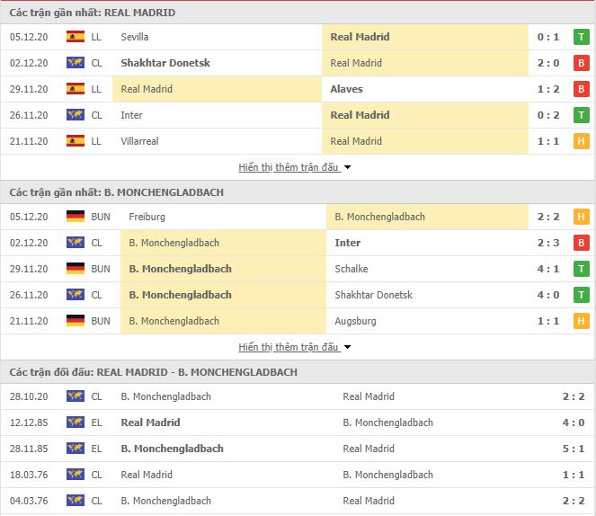Click green T badge for Schalke match

click(x=582, y=269)
